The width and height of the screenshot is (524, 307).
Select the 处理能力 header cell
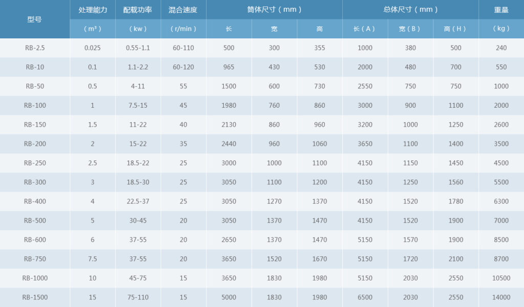tap(93, 10)
